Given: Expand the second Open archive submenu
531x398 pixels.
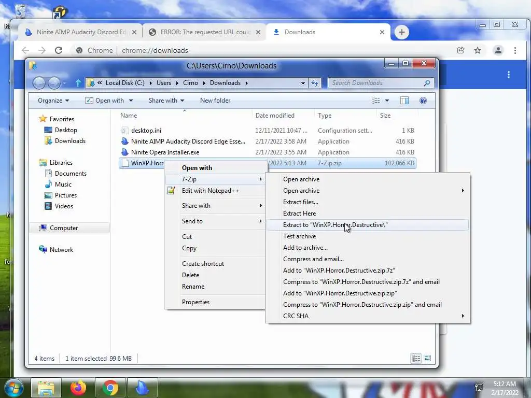Looking at the screenshot, I should click(x=368, y=191).
